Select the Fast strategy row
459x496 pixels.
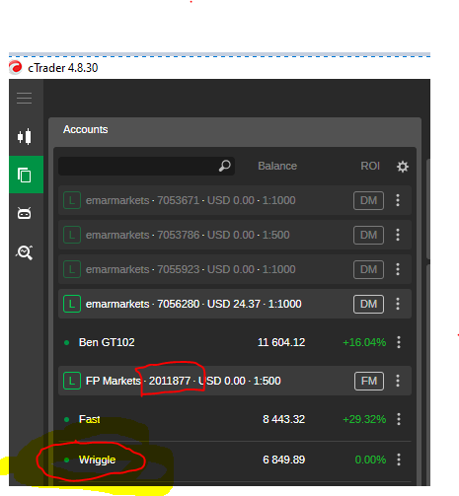pos(235,419)
